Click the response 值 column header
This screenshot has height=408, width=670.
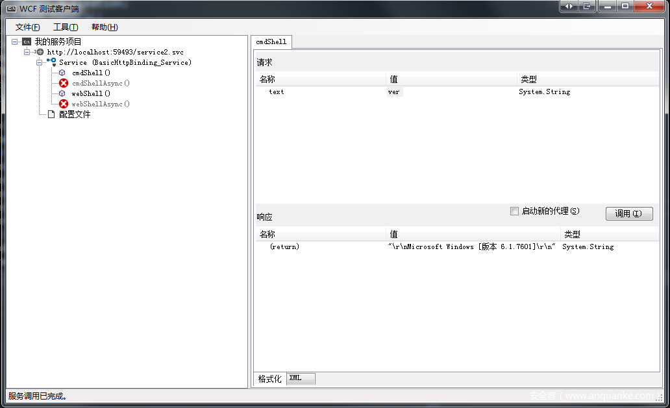tap(473, 234)
